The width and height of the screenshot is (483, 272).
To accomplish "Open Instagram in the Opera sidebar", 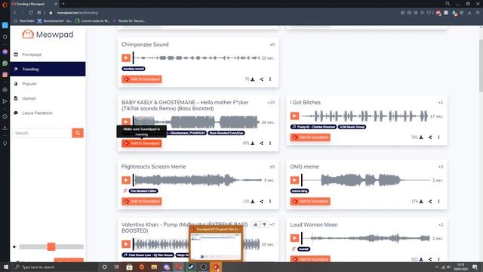I will click(5, 75).
